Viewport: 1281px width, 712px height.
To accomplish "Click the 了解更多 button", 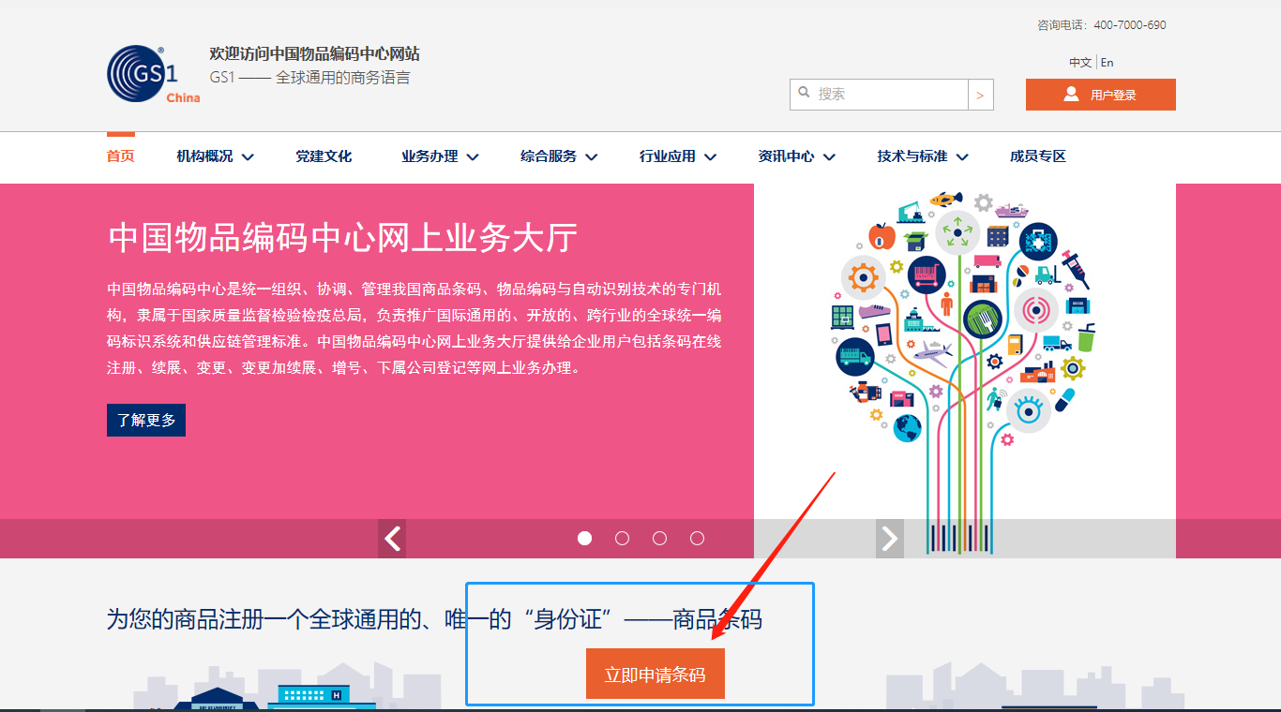I will tap(145, 420).
